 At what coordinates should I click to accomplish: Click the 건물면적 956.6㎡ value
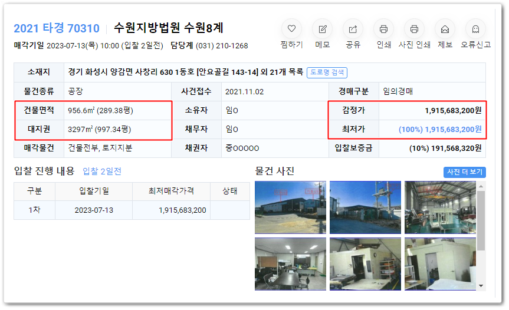(100, 111)
